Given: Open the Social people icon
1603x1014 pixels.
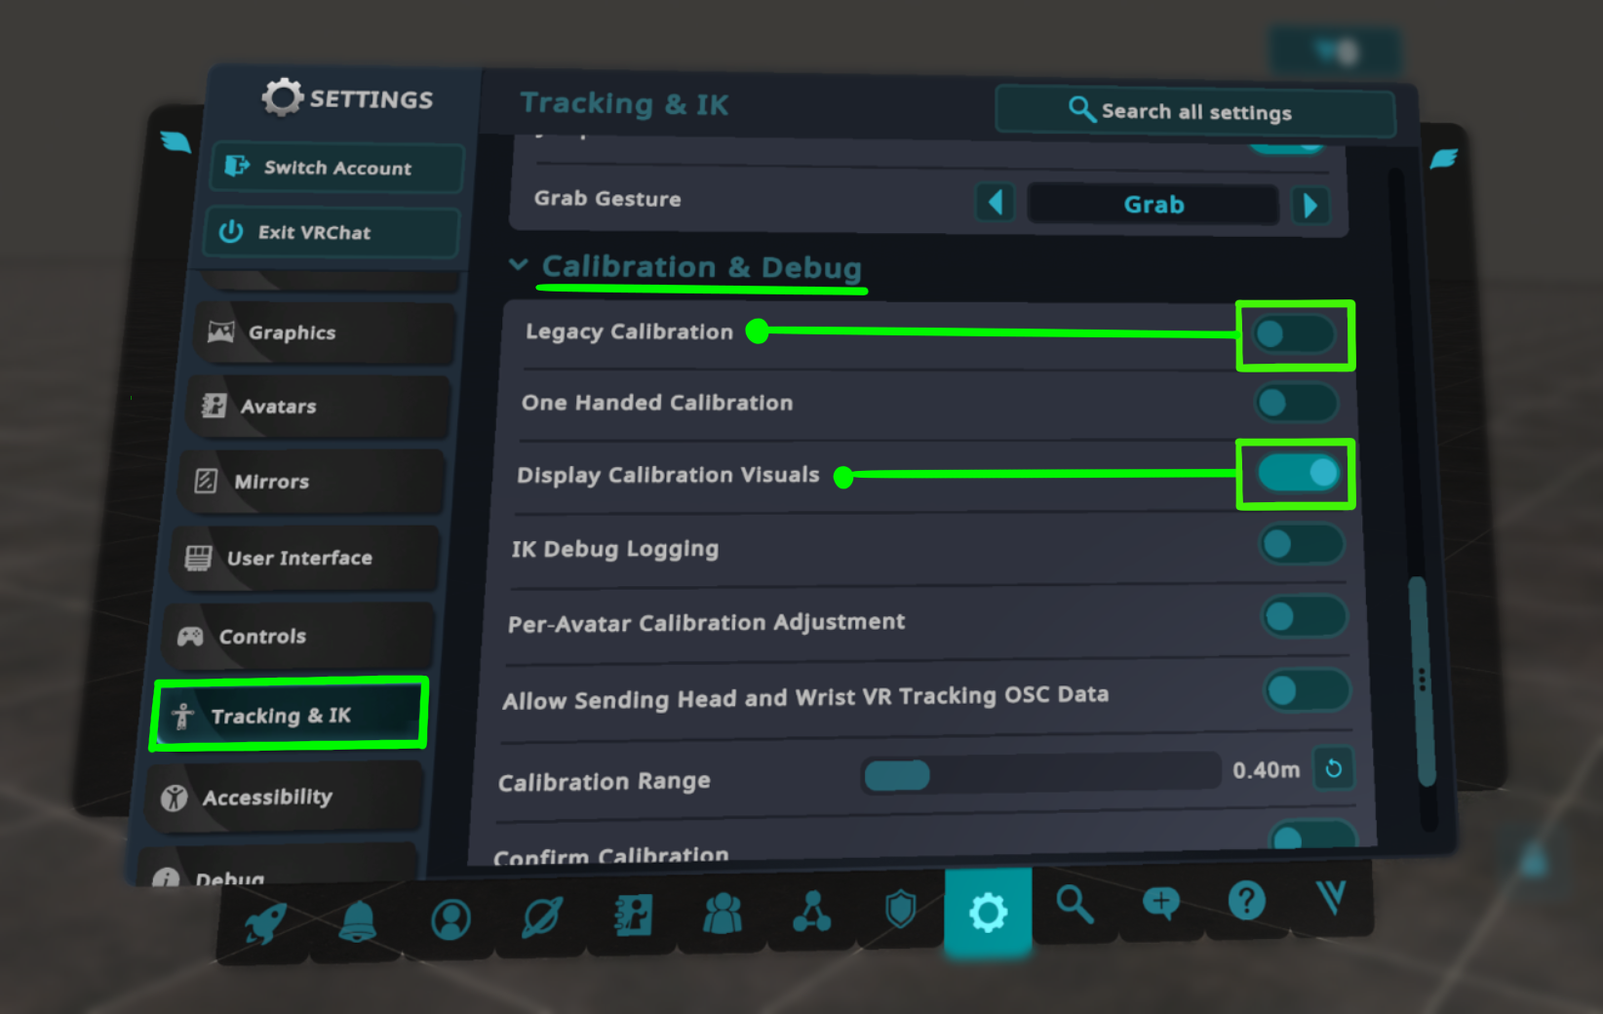Looking at the screenshot, I should [723, 914].
